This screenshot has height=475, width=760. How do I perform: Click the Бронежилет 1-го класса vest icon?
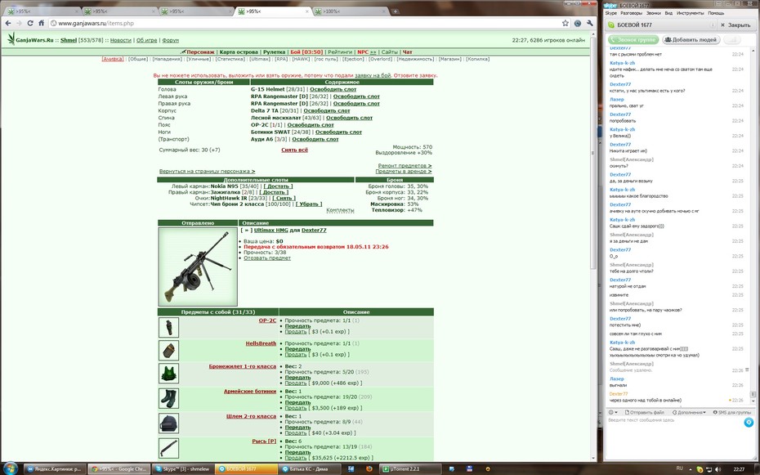(x=168, y=373)
